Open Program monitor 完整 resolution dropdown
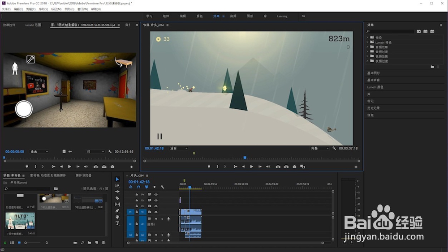 [320, 149]
